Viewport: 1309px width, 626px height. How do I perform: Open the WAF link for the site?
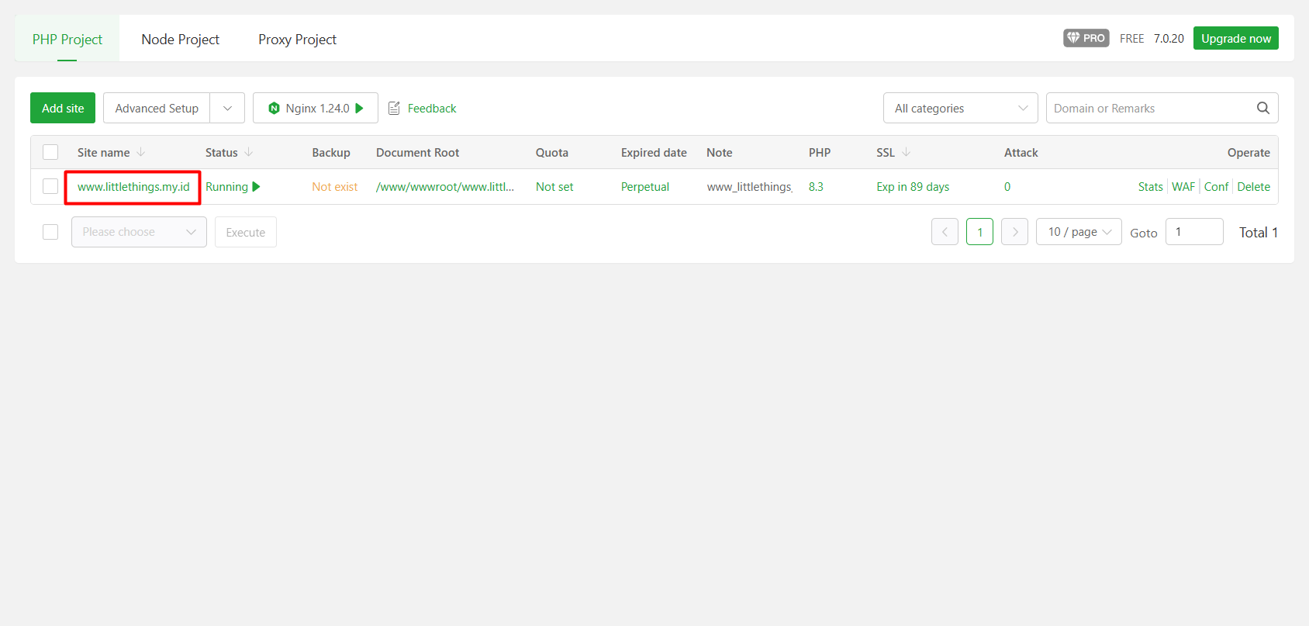coord(1183,187)
